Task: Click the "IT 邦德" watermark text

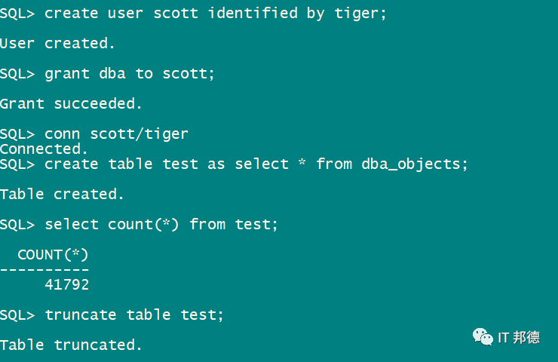Action: [519, 337]
